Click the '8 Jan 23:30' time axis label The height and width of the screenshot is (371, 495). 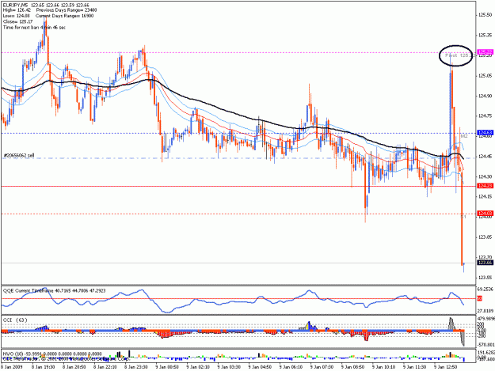click(136, 367)
